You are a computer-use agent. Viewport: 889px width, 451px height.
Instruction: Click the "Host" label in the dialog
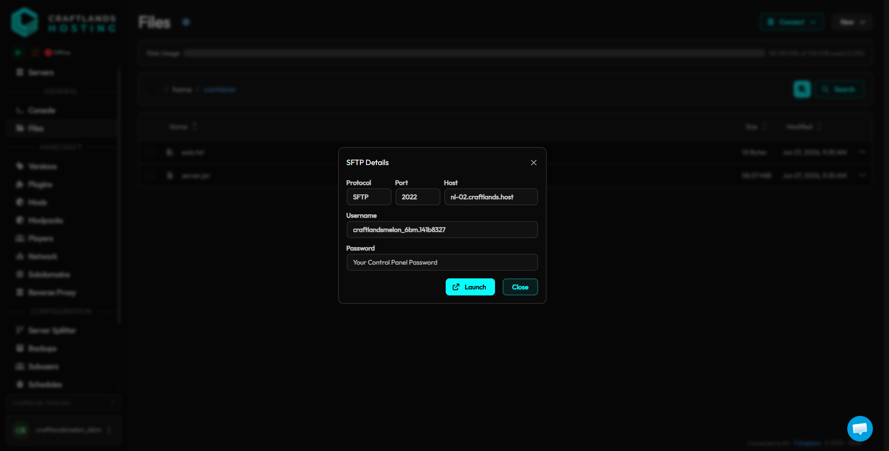coord(450,183)
